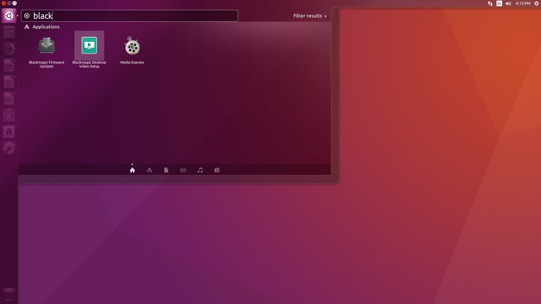Open the network connections indicator
The height and width of the screenshot is (304, 541).
tap(490, 3)
